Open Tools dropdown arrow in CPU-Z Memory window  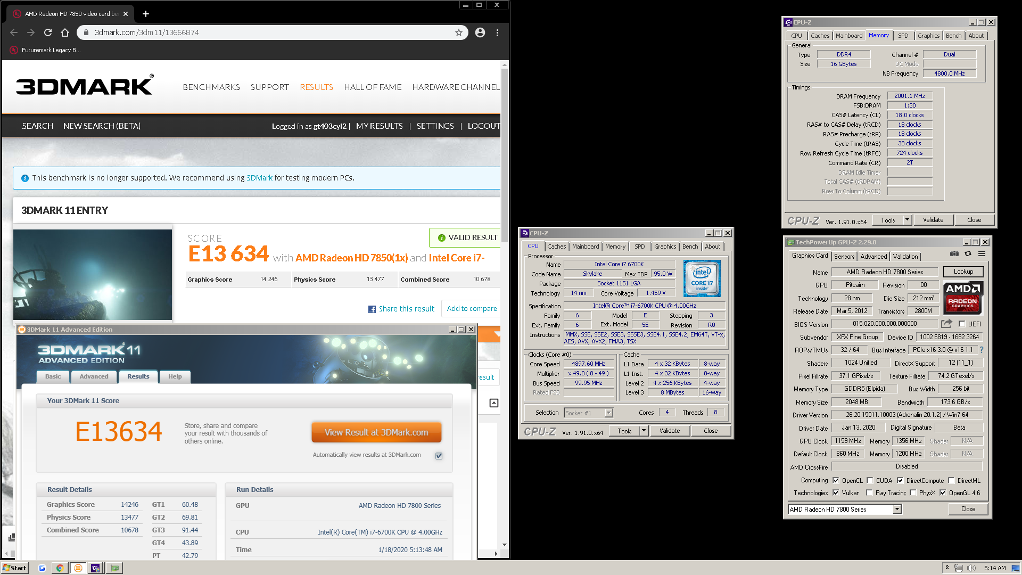(908, 219)
